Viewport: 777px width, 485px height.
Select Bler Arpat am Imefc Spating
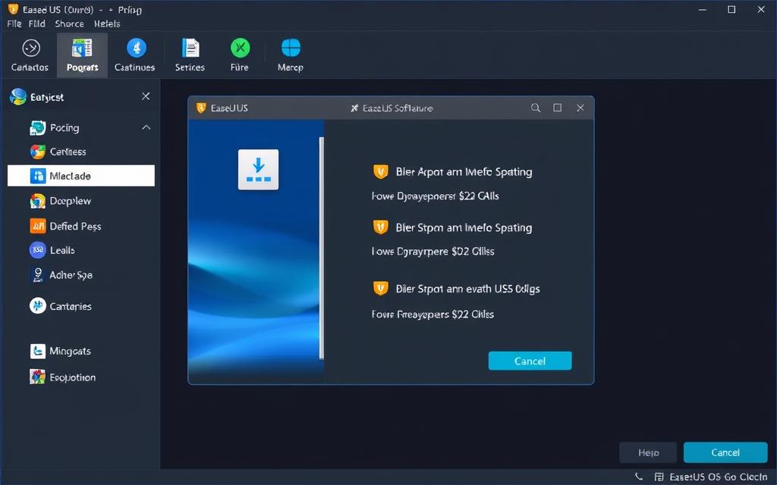(464, 172)
